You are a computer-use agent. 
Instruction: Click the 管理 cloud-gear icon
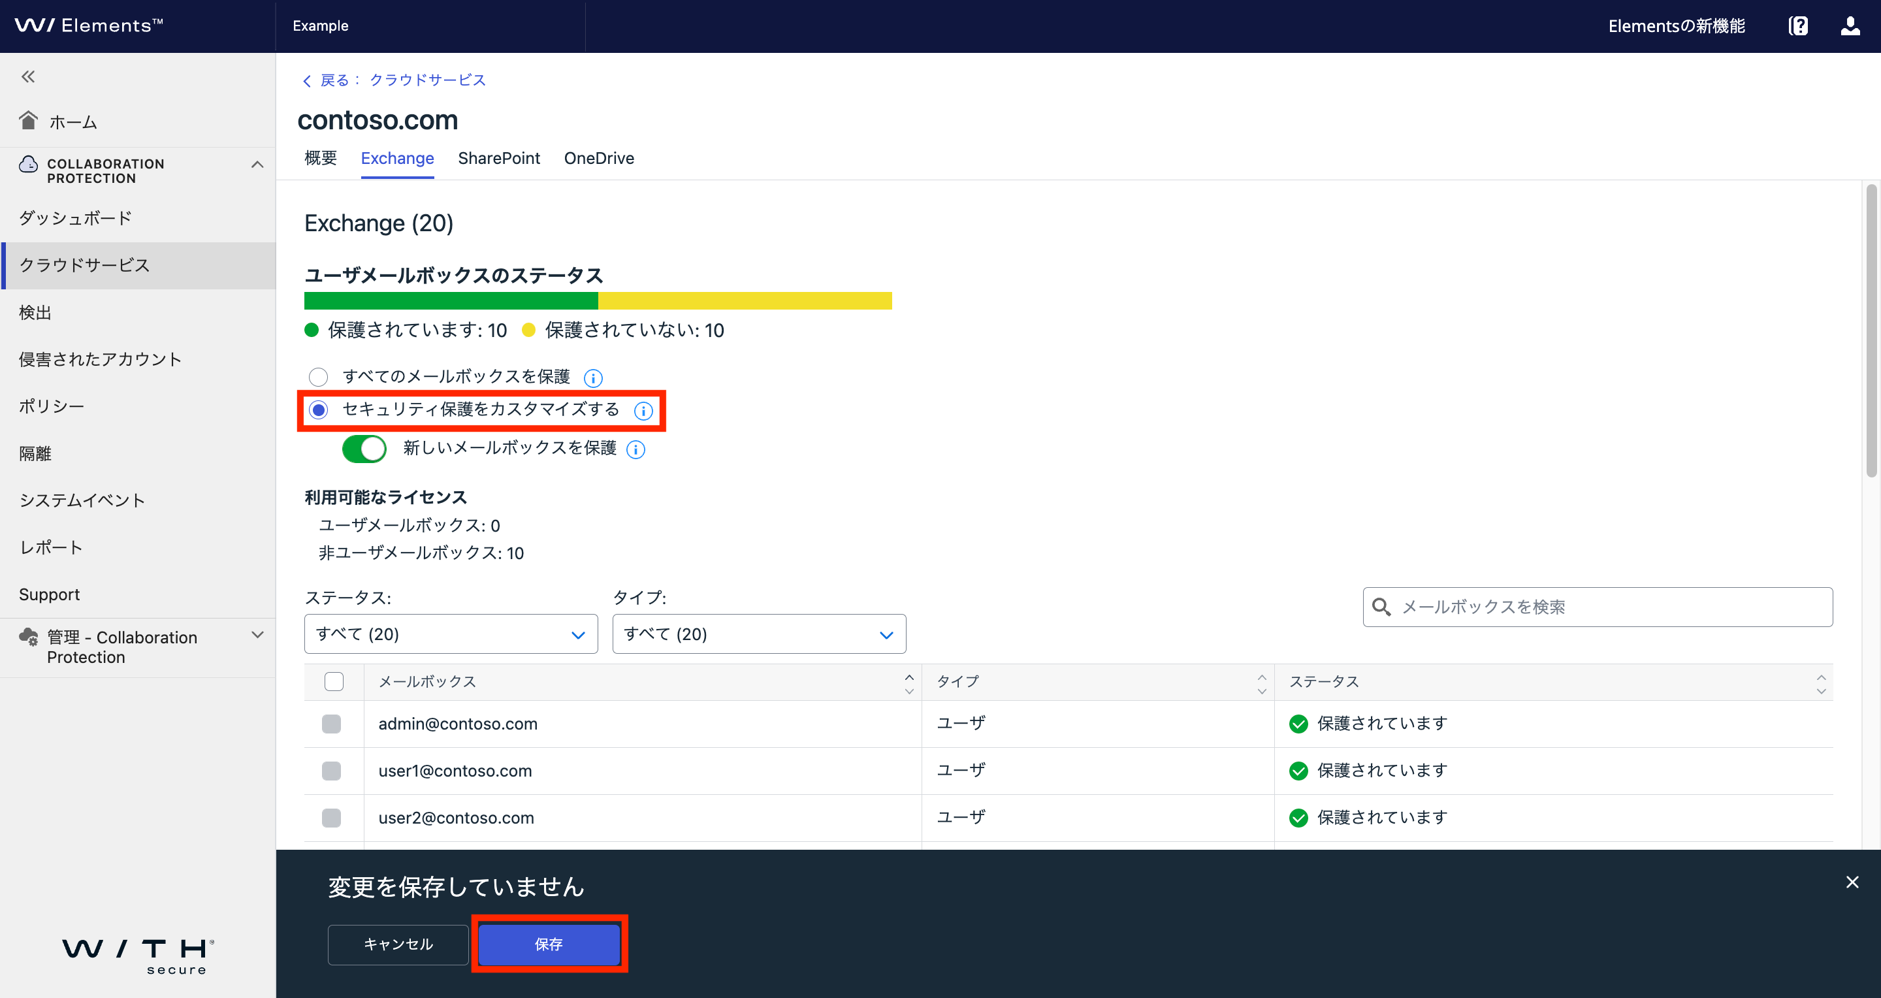[x=29, y=637]
